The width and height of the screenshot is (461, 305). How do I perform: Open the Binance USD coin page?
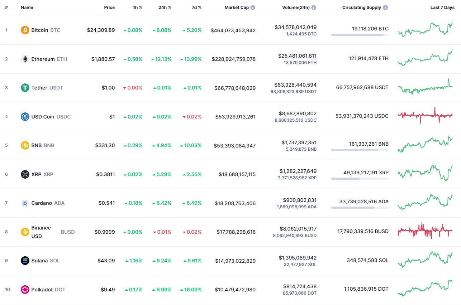pyautogui.click(x=41, y=232)
